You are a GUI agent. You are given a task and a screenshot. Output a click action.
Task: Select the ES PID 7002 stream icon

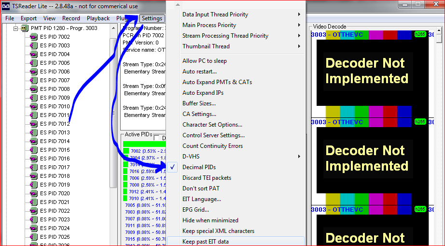(34, 37)
